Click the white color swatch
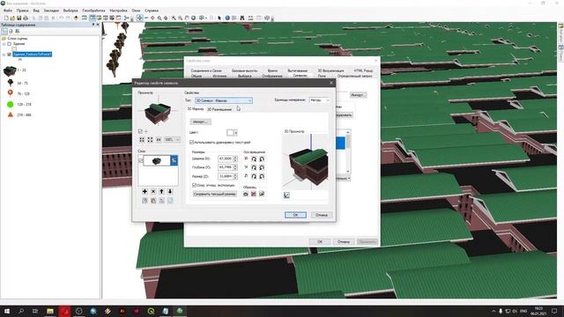The height and width of the screenshot is (317, 564). click(230, 133)
